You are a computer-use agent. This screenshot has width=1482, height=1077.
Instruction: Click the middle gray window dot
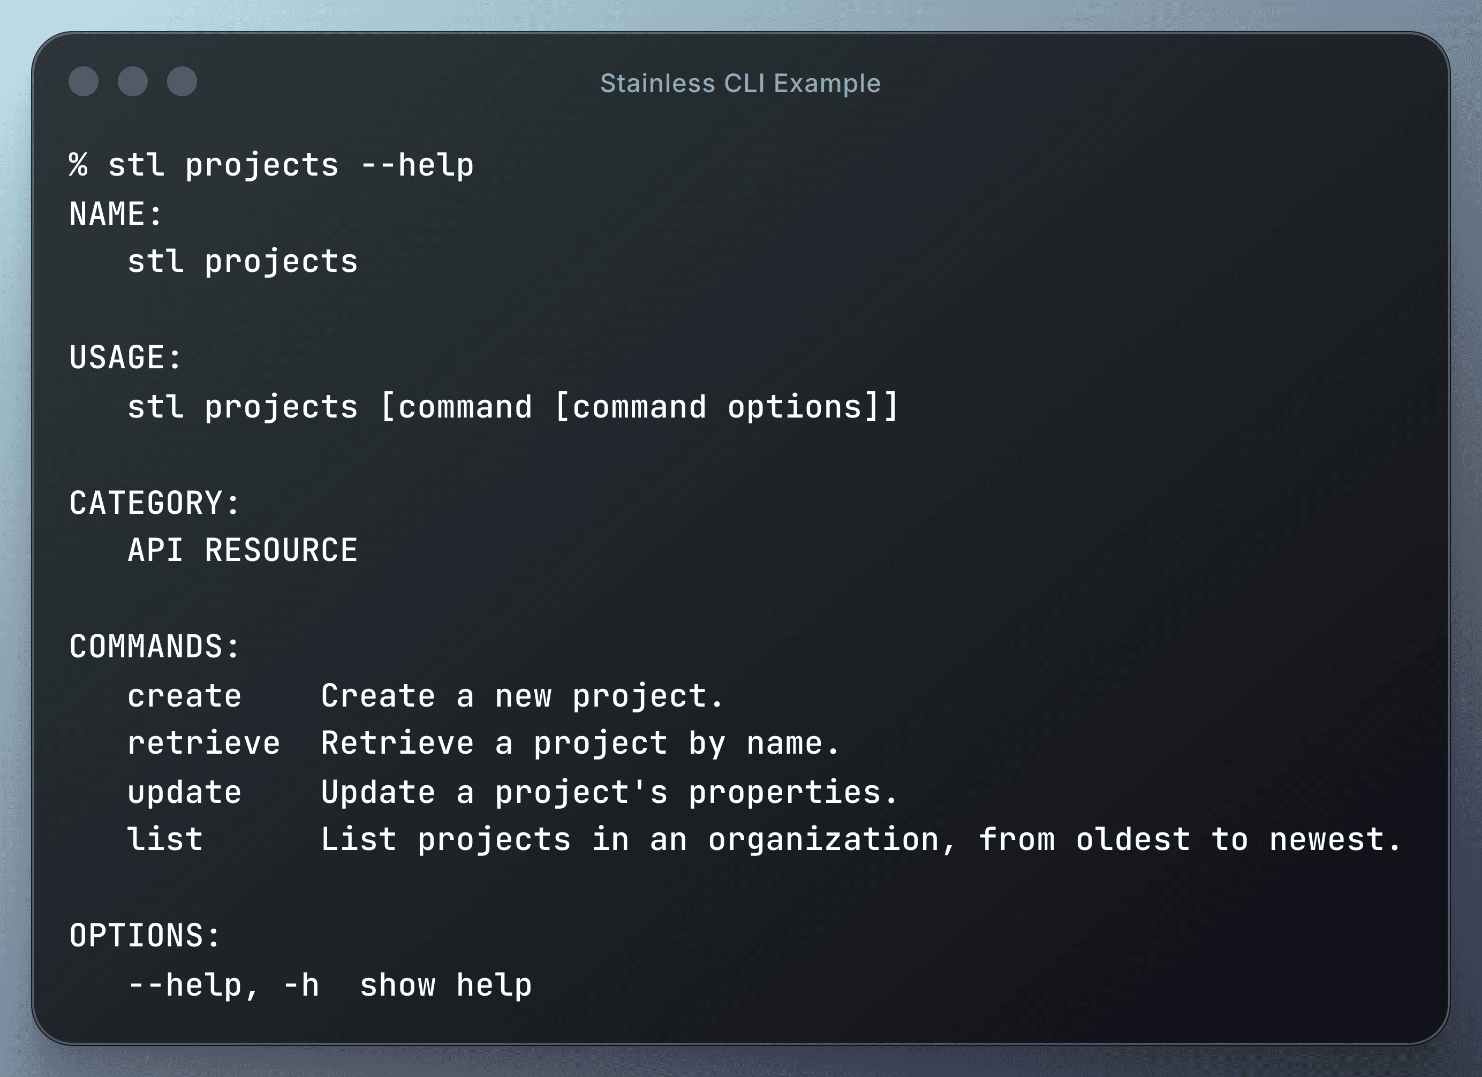point(133,82)
